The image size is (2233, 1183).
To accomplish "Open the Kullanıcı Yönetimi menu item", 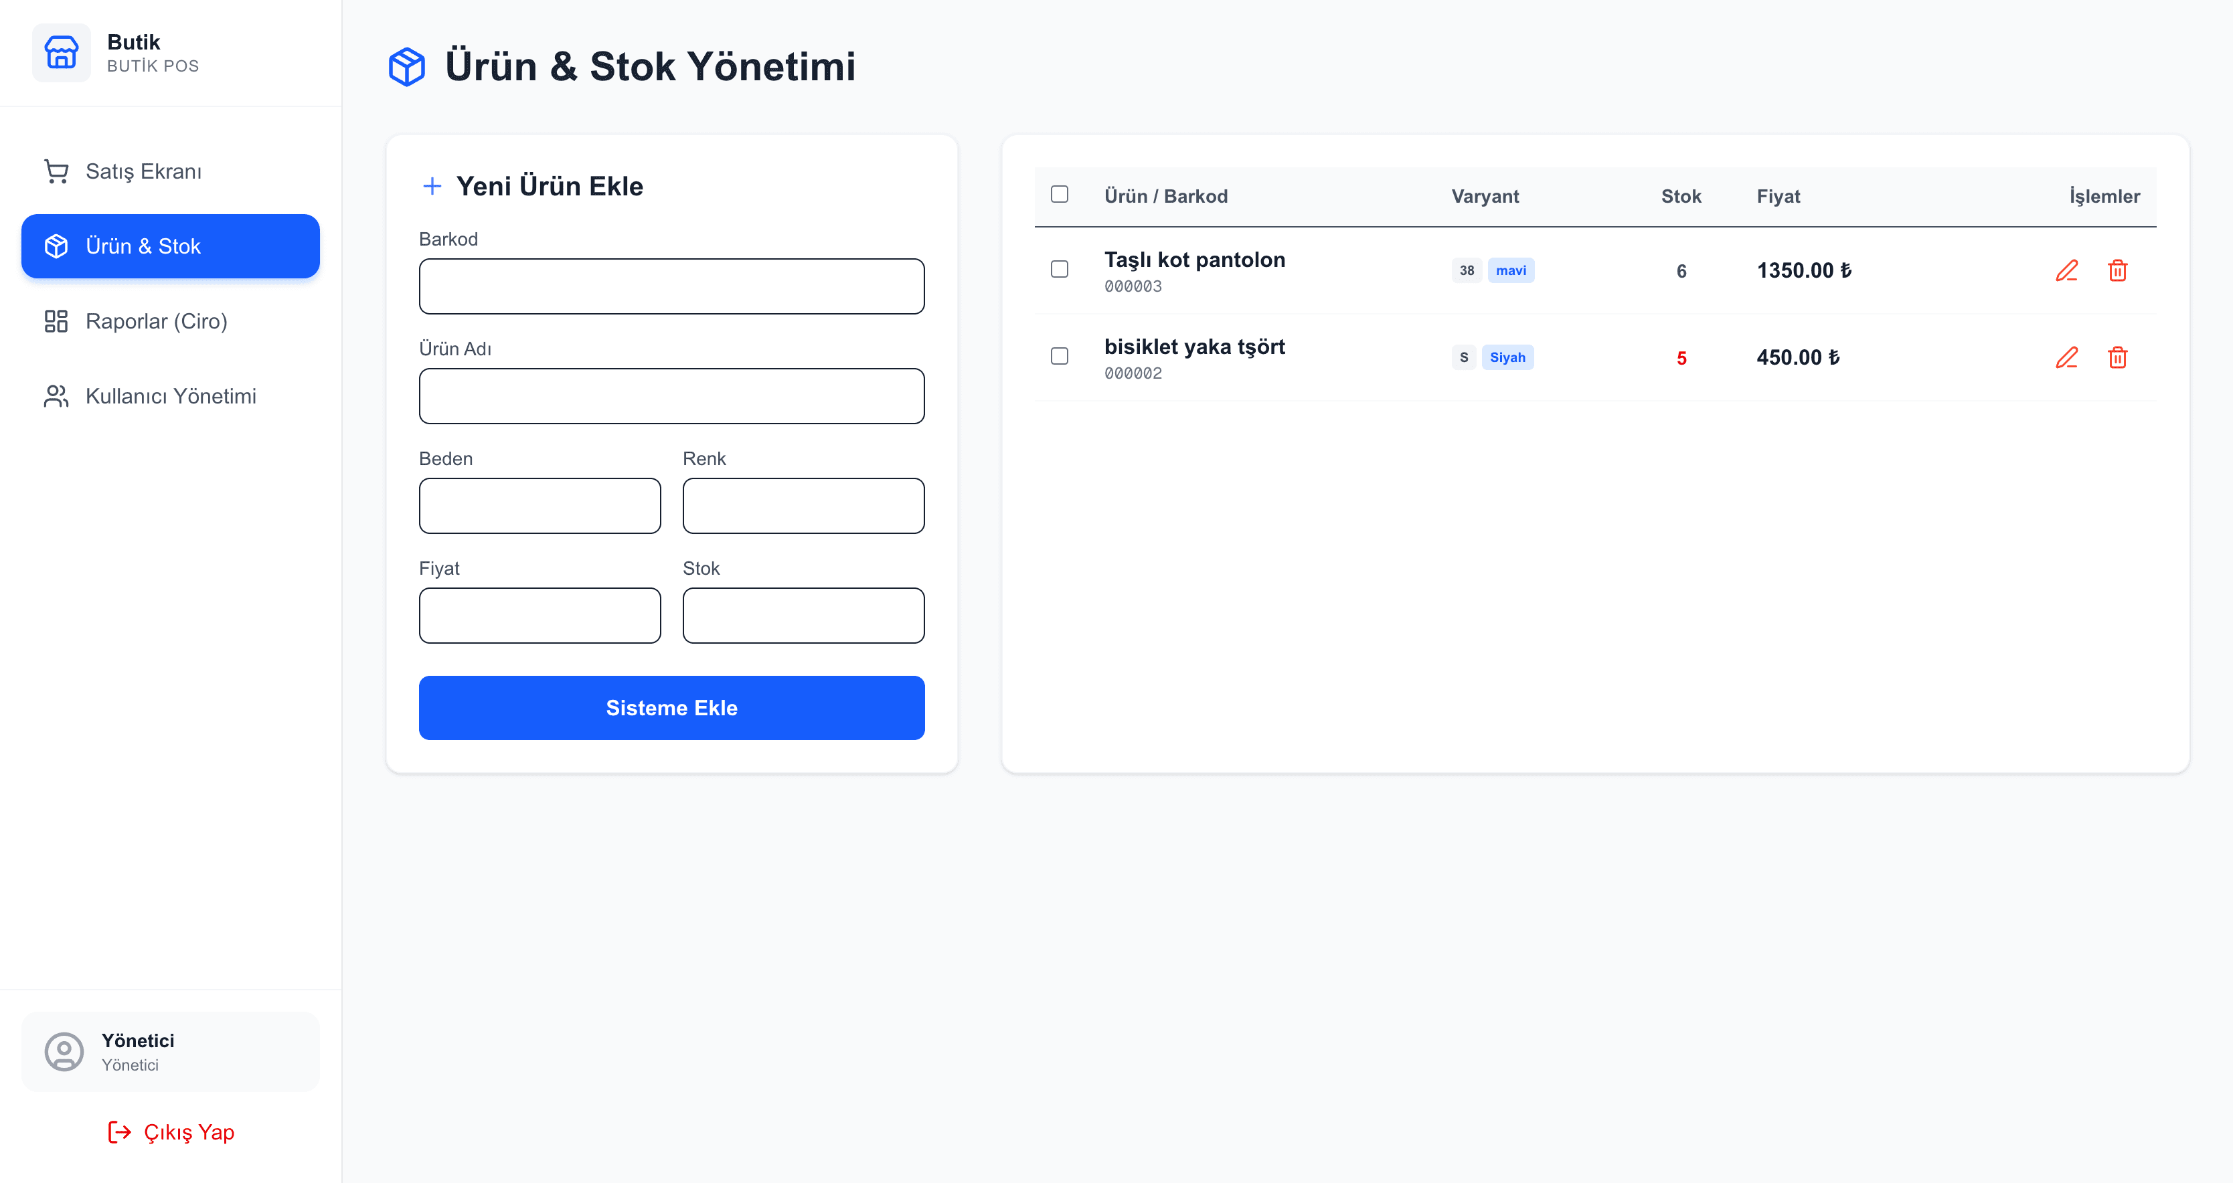I will [x=171, y=396].
